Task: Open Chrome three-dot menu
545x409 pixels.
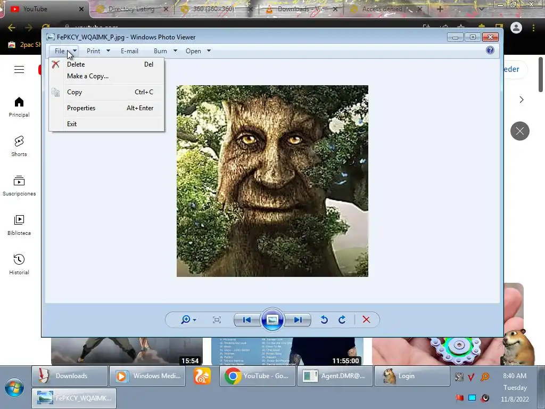Action: (x=533, y=28)
